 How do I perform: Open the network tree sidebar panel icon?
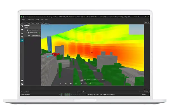[x=22, y=26]
